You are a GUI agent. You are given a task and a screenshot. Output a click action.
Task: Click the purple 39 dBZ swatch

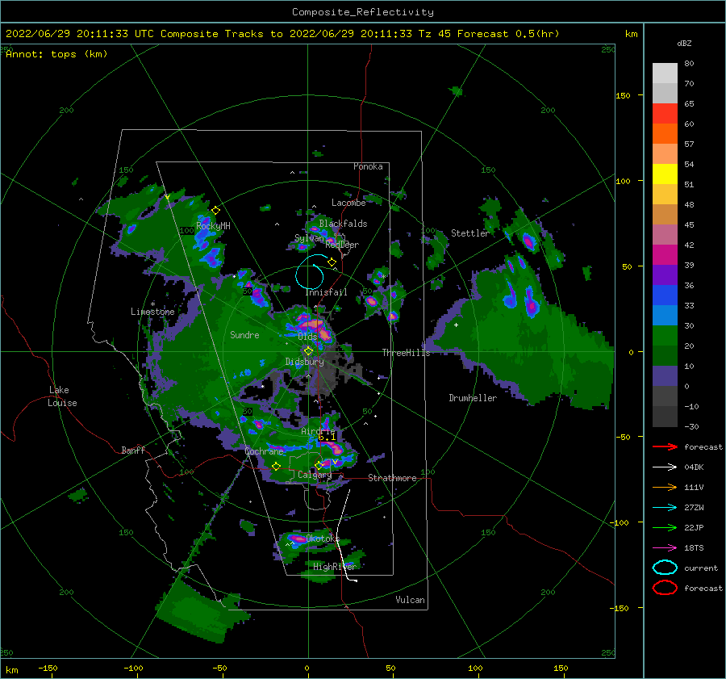click(665, 275)
